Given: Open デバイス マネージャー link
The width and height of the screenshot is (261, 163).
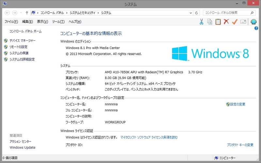Looking at the screenshot, I should pyautogui.click(x=23, y=41).
